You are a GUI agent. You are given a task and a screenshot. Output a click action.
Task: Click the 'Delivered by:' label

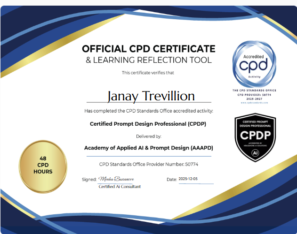point(149,136)
